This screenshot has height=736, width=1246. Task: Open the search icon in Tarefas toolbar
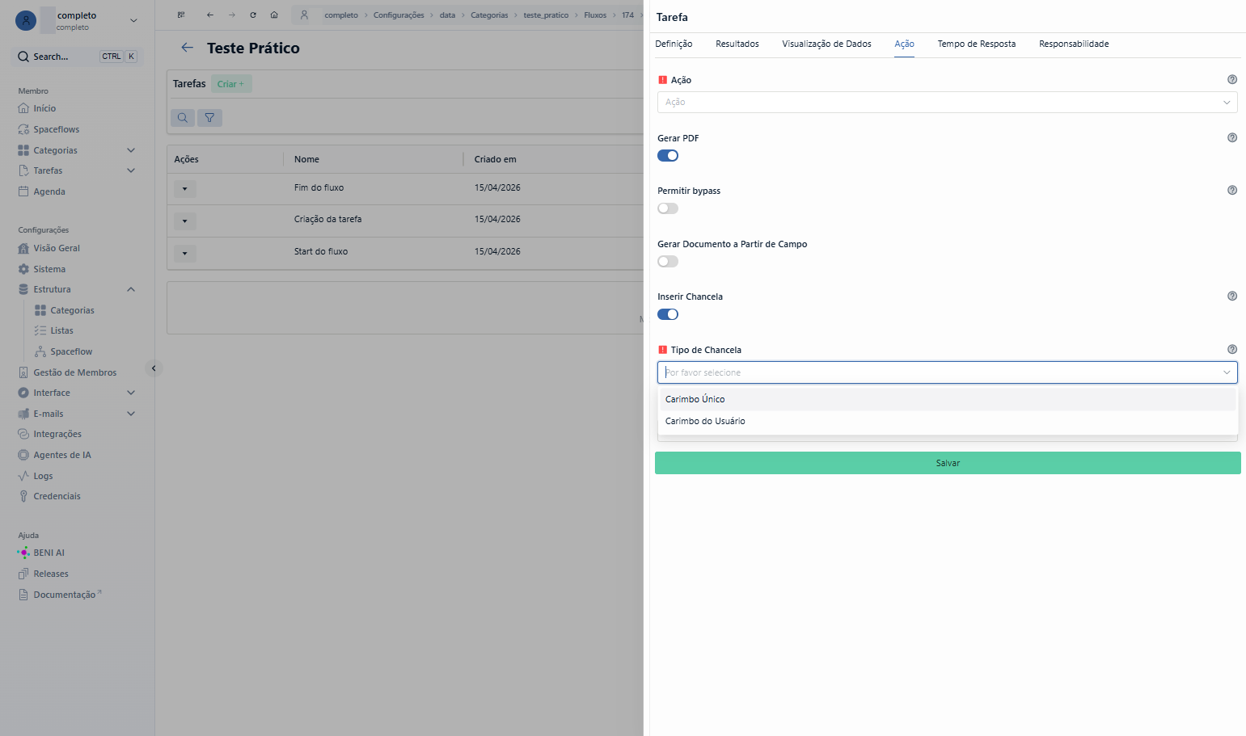[183, 118]
